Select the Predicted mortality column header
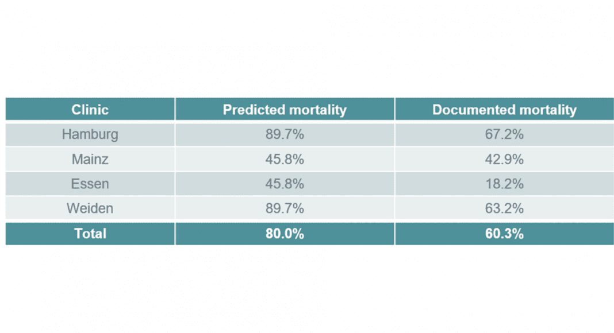The height and width of the screenshot is (333, 614). pyautogui.click(x=285, y=110)
